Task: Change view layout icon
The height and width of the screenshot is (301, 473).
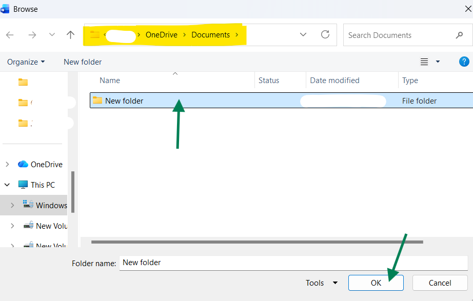Action: pos(424,62)
